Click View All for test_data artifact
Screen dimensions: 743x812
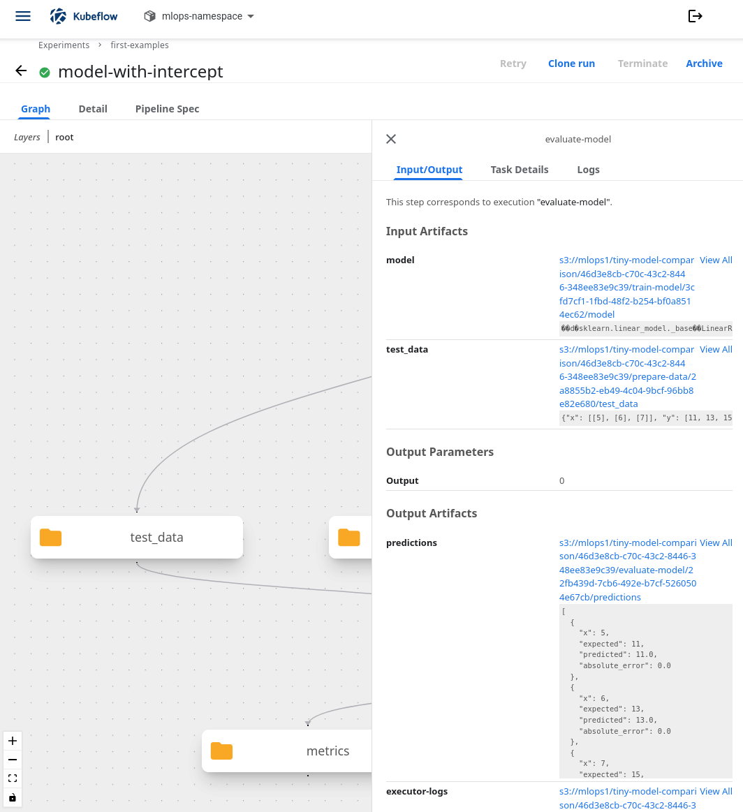(716, 350)
